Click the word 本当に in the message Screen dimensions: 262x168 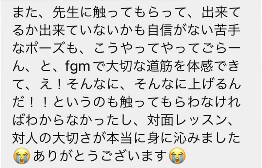tap(127, 138)
